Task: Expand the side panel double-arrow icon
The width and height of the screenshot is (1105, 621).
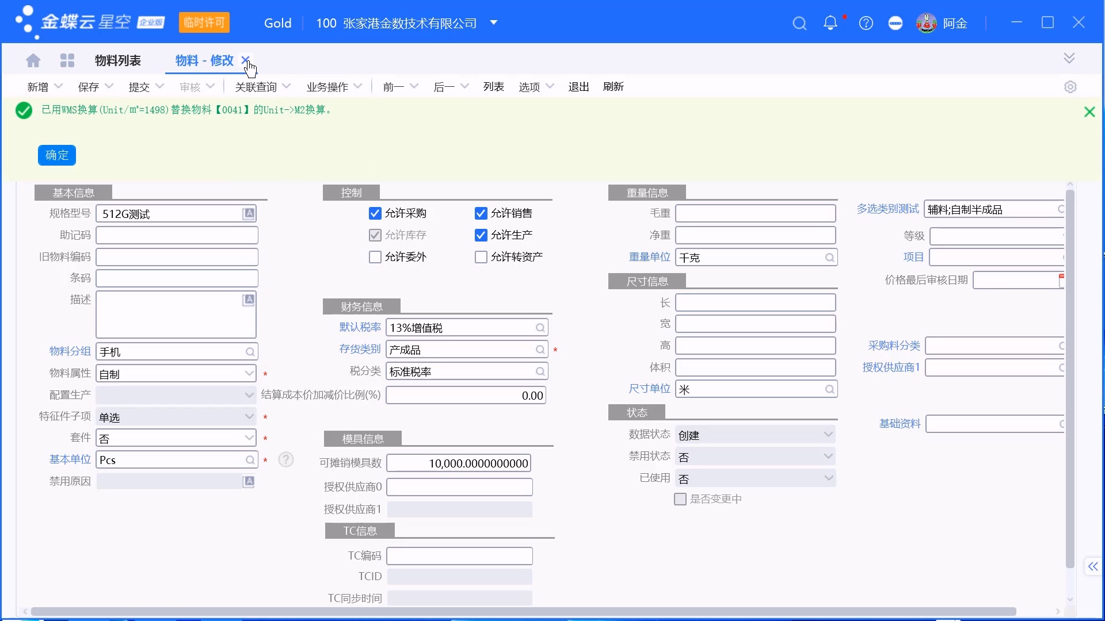Action: 1093,566
